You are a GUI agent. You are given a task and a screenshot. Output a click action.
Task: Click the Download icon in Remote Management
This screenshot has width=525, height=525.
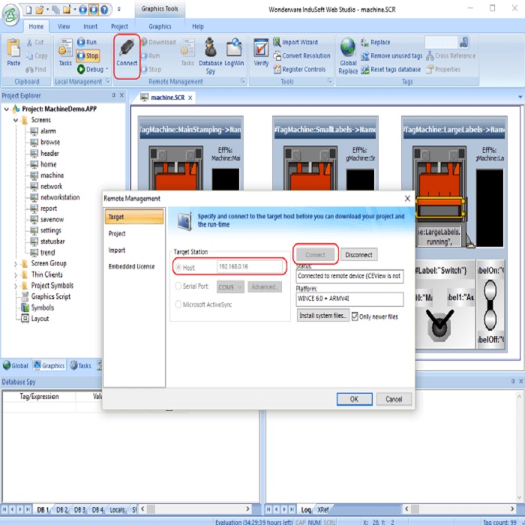tap(144, 42)
